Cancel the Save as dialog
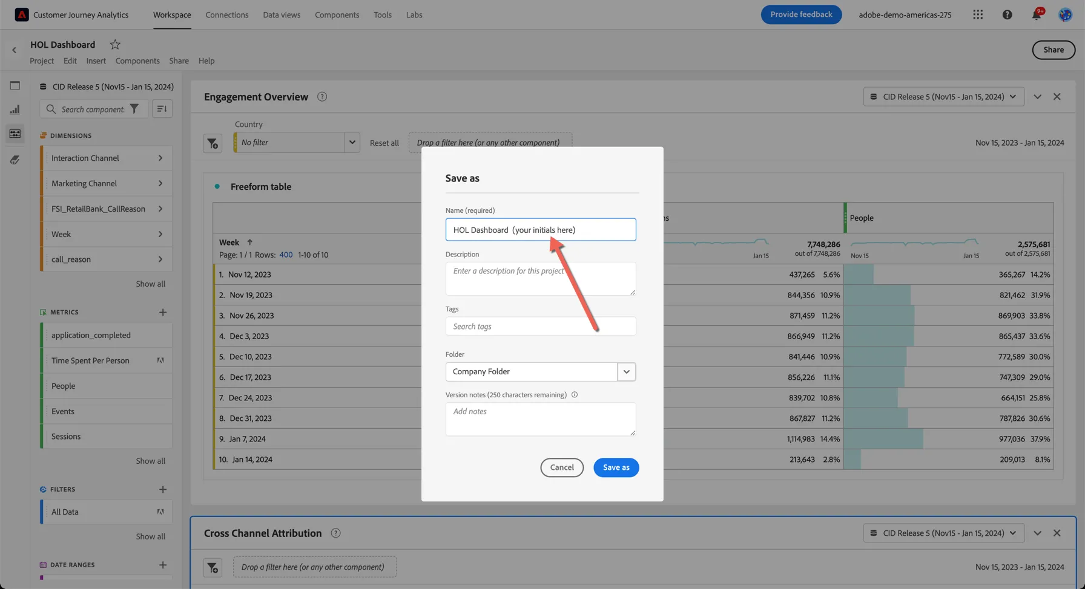The height and width of the screenshot is (589, 1085). pyautogui.click(x=562, y=467)
